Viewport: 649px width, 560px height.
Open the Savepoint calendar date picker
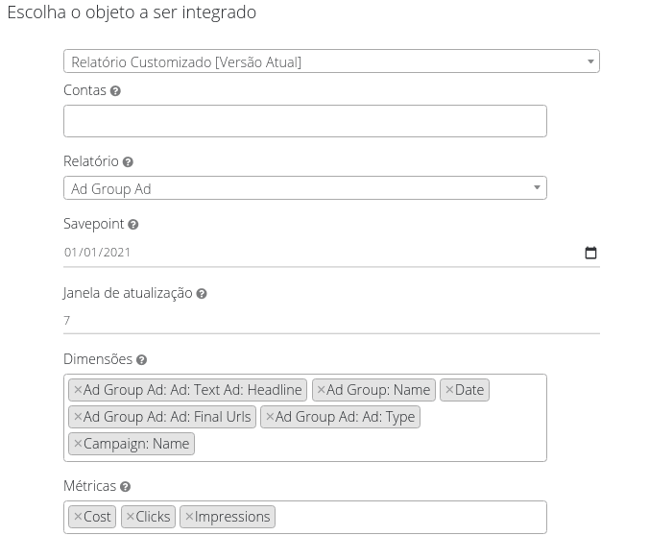tap(590, 253)
